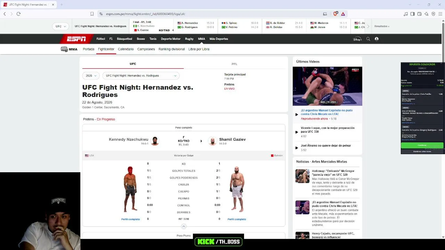
Task: Open Shamil Gaziev's Perfil completo link
Action: tap(237, 219)
